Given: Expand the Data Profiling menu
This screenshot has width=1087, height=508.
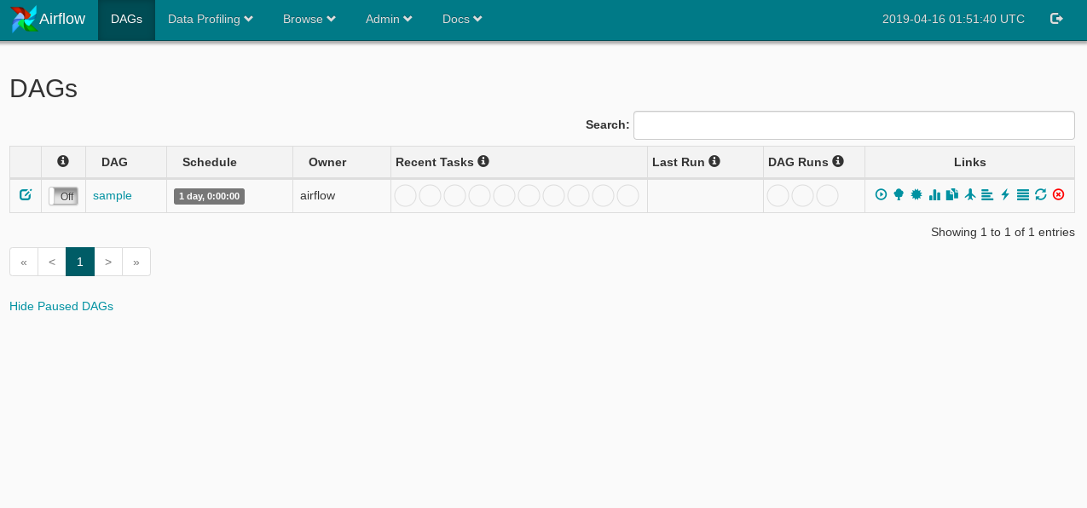Looking at the screenshot, I should pyautogui.click(x=211, y=19).
